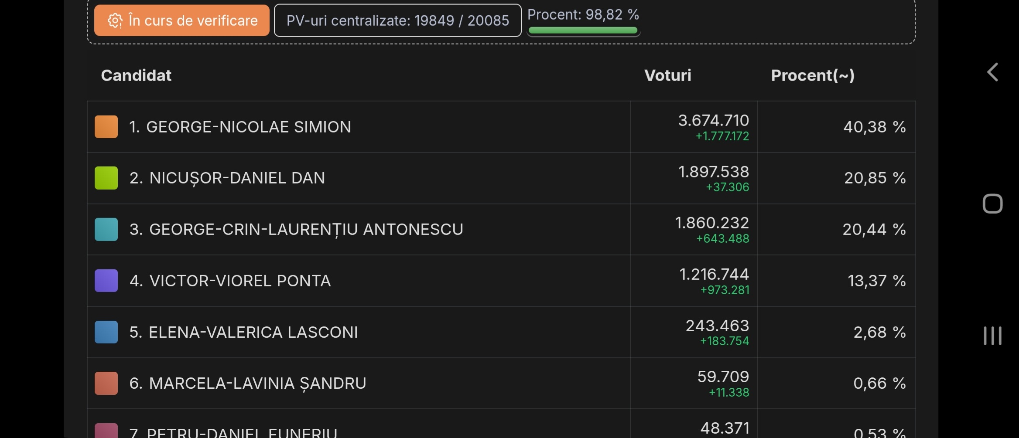The image size is (1019, 438).
Task: Click the "Procent(~)" column header
Action: click(x=812, y=75)
